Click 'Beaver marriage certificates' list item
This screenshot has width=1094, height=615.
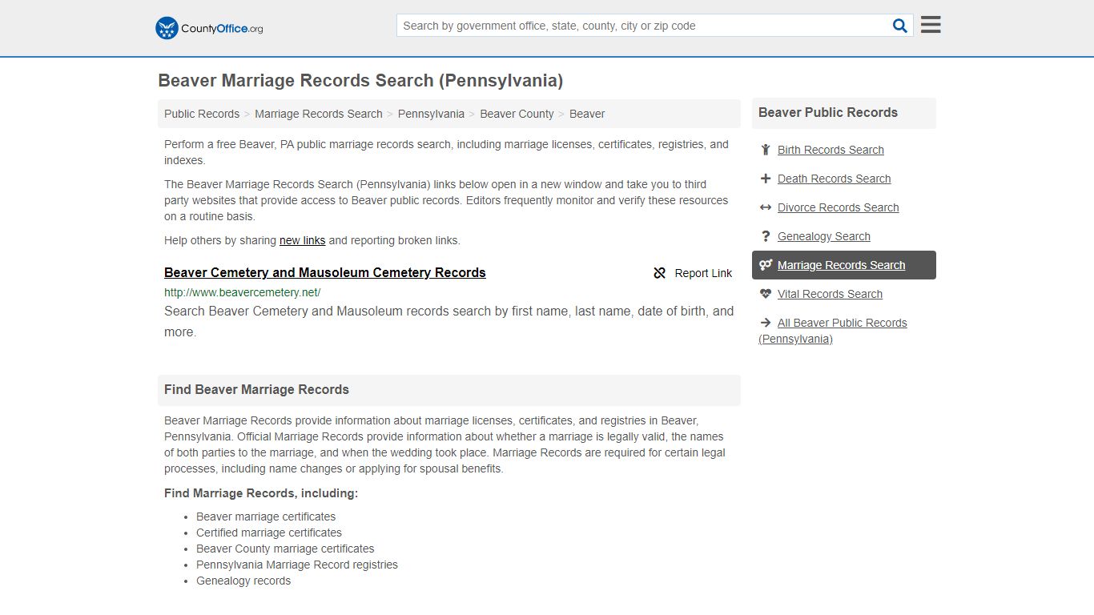click(266, 517)
